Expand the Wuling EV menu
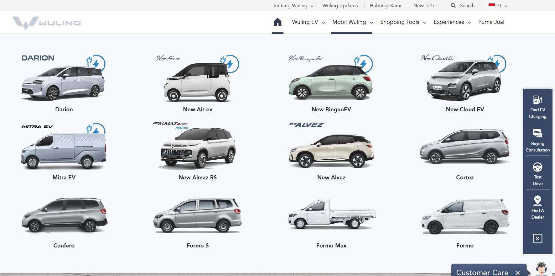Image resolution: width=555 pixels, height=276 pixels. point(308,22)
